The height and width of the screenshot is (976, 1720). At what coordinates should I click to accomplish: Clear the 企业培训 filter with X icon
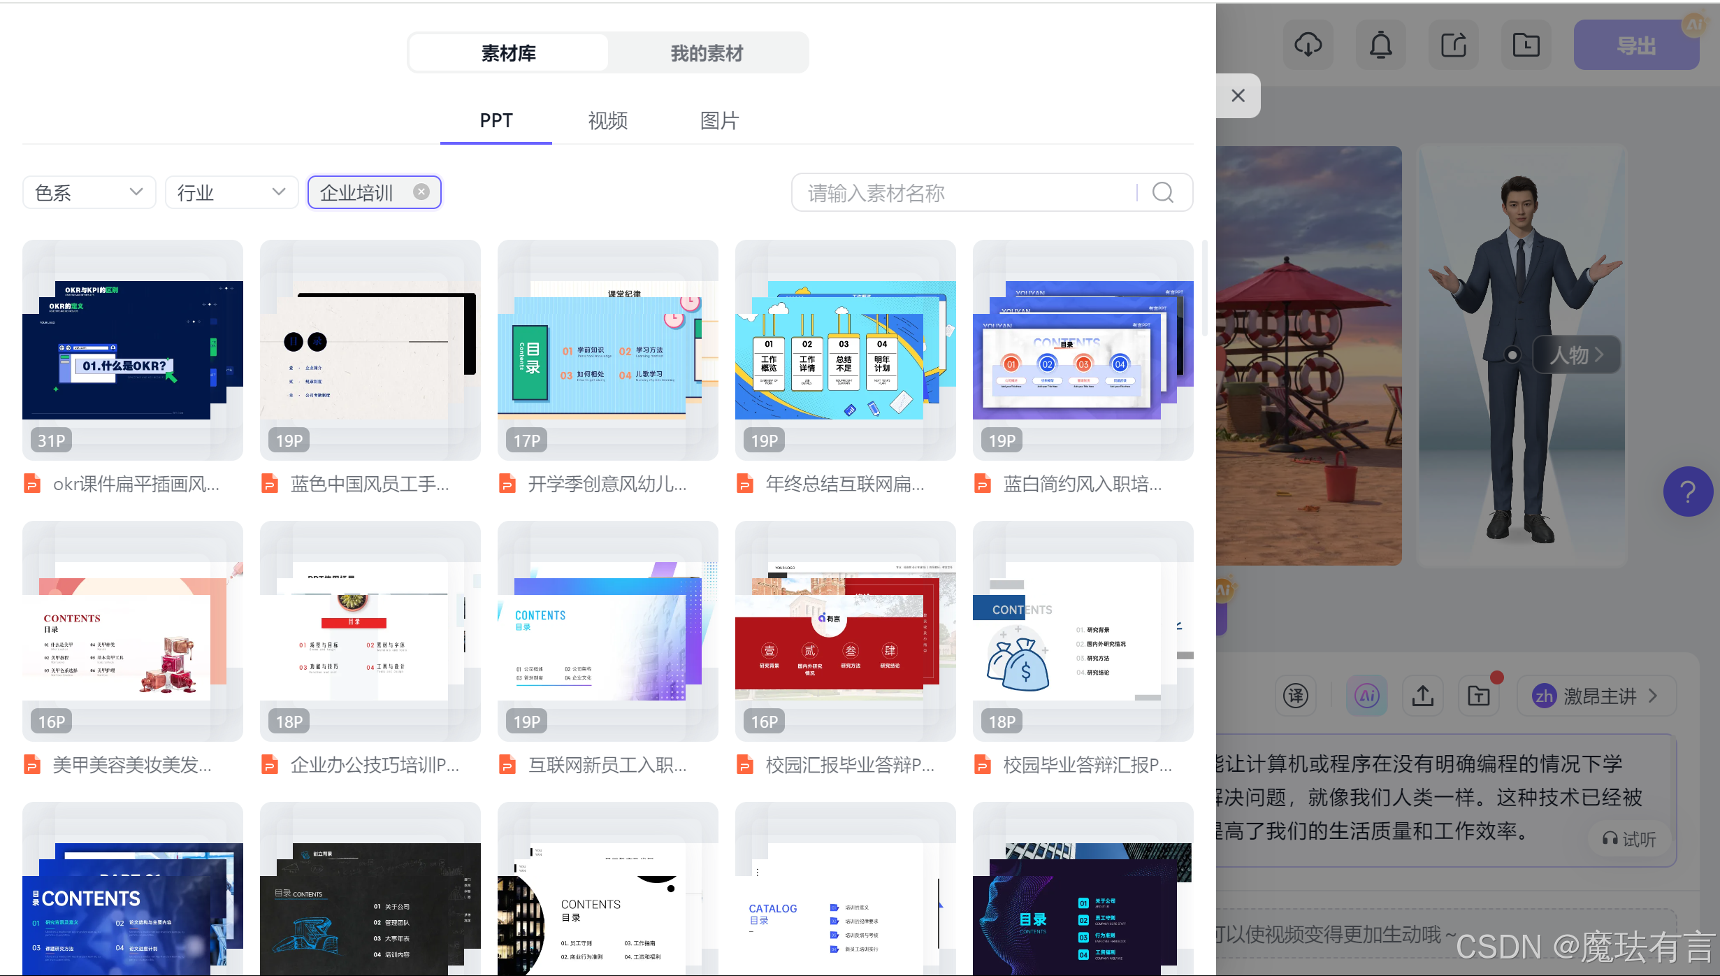click(x=421, y=192)
